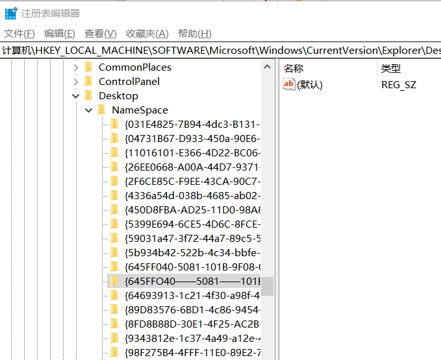
Task: Click the ab string value icon of (默认)
Action: pos(288,84)
